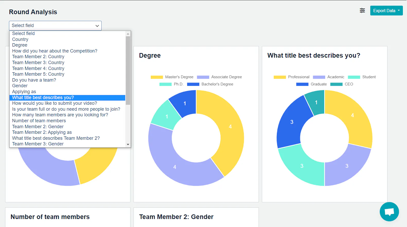Click the dark blue Graduate donut segment
Image resolution: width=407 pixels, height=227 pixels.
(x=292, y=122)
